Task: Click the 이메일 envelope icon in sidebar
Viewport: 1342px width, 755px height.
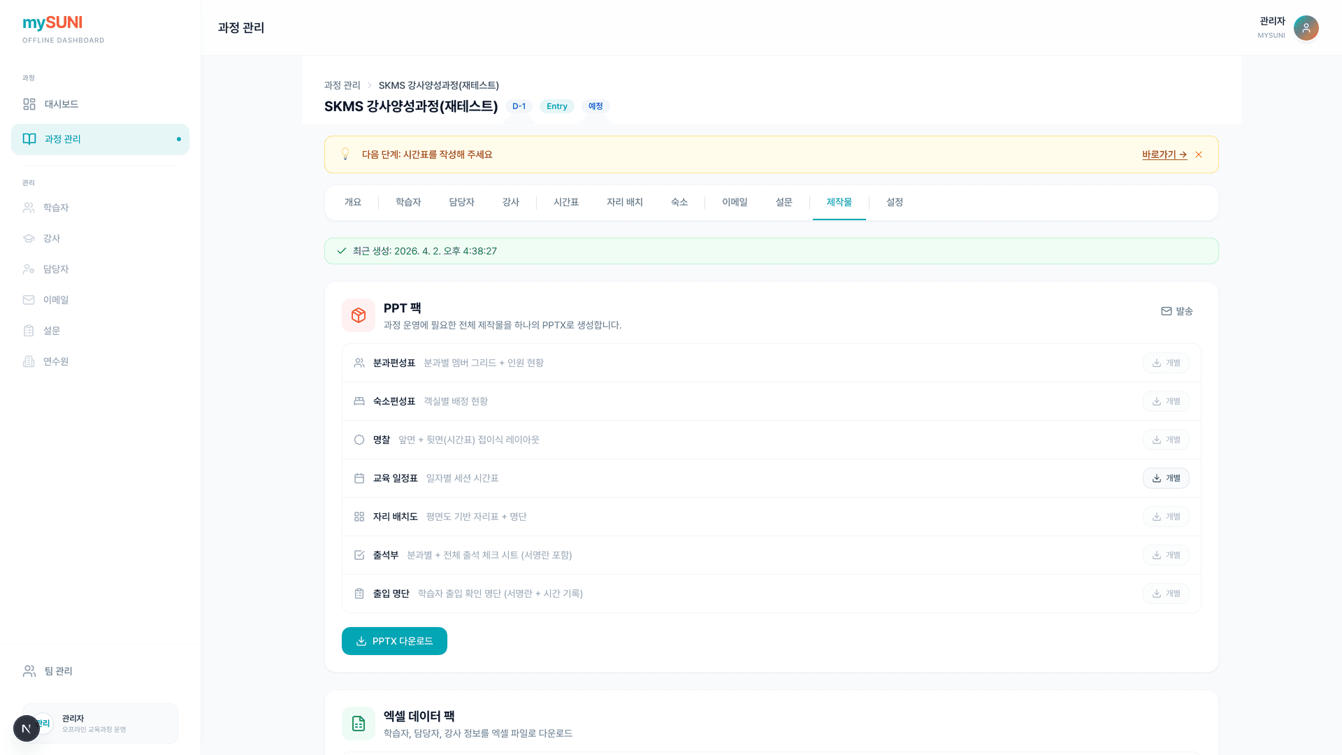Action: point(29,300)
